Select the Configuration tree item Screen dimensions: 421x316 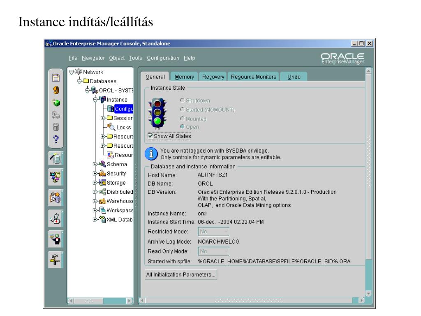[x=123, y=109]
